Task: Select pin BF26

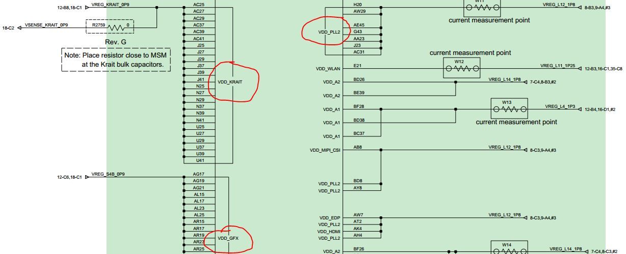Action: [359, 248]
